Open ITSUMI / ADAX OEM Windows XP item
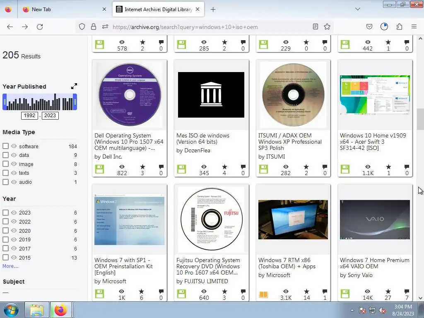The image size is (424, 318). point(290,142)
